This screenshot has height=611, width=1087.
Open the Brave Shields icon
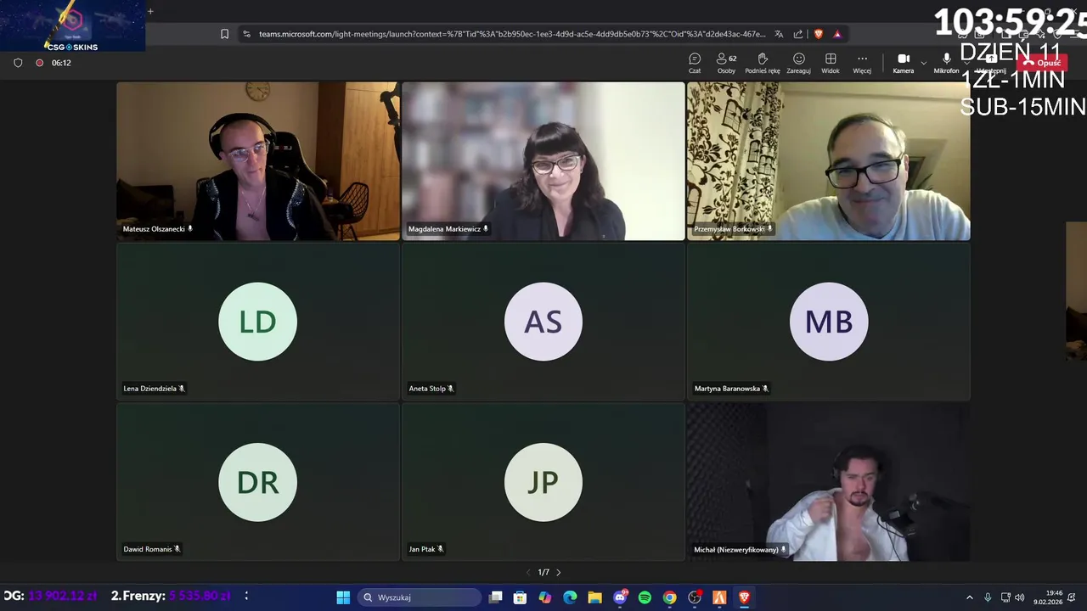tap(819, 34)
